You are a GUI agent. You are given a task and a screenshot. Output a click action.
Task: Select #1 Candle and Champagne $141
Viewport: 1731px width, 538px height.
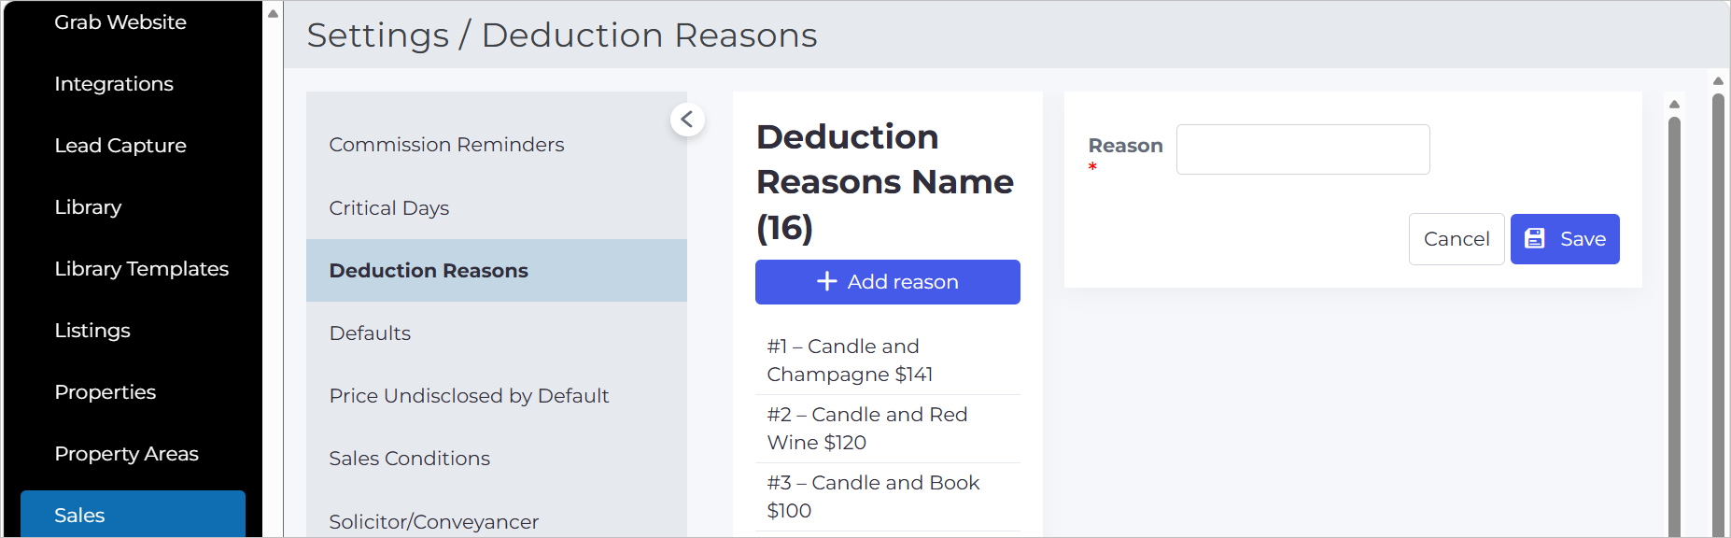[888, 361]
